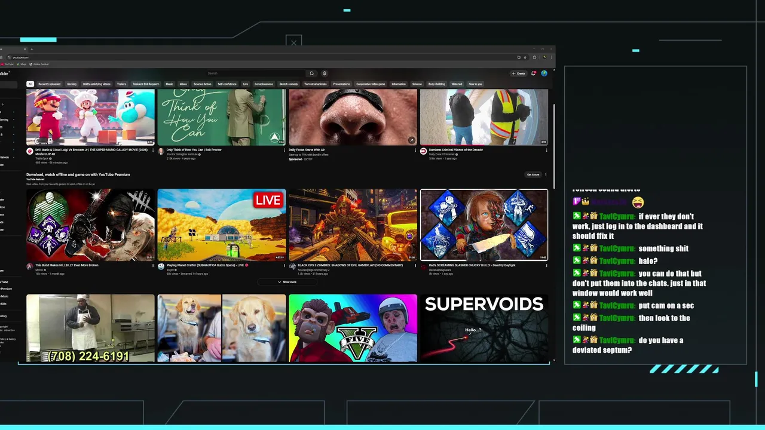Expand section with Show more
This screenshot has height=430, width=765.
(x=287, y=282)
